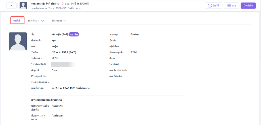Close the patient record with X button

coord(11,6)
